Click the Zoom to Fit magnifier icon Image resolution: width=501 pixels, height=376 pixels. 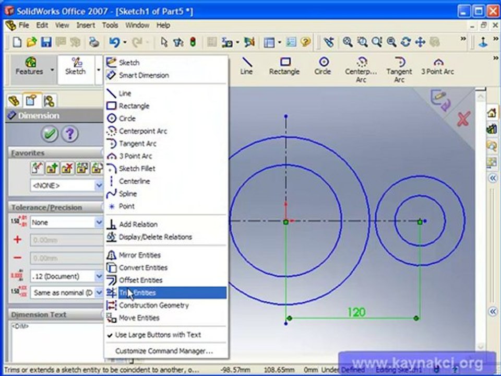(x=348, y=42)
